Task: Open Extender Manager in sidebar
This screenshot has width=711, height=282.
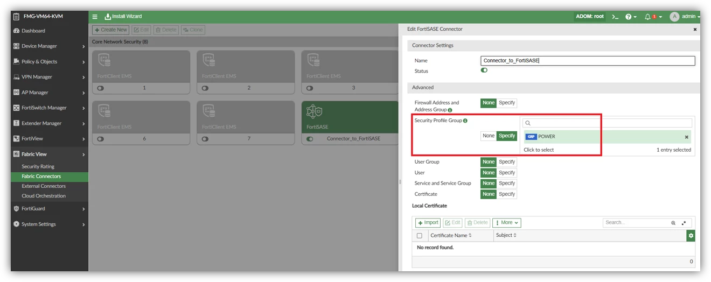Action: (50, 123)
